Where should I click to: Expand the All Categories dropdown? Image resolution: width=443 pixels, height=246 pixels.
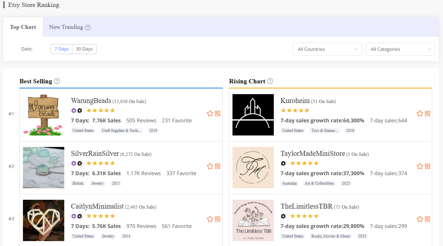[400, 49]
